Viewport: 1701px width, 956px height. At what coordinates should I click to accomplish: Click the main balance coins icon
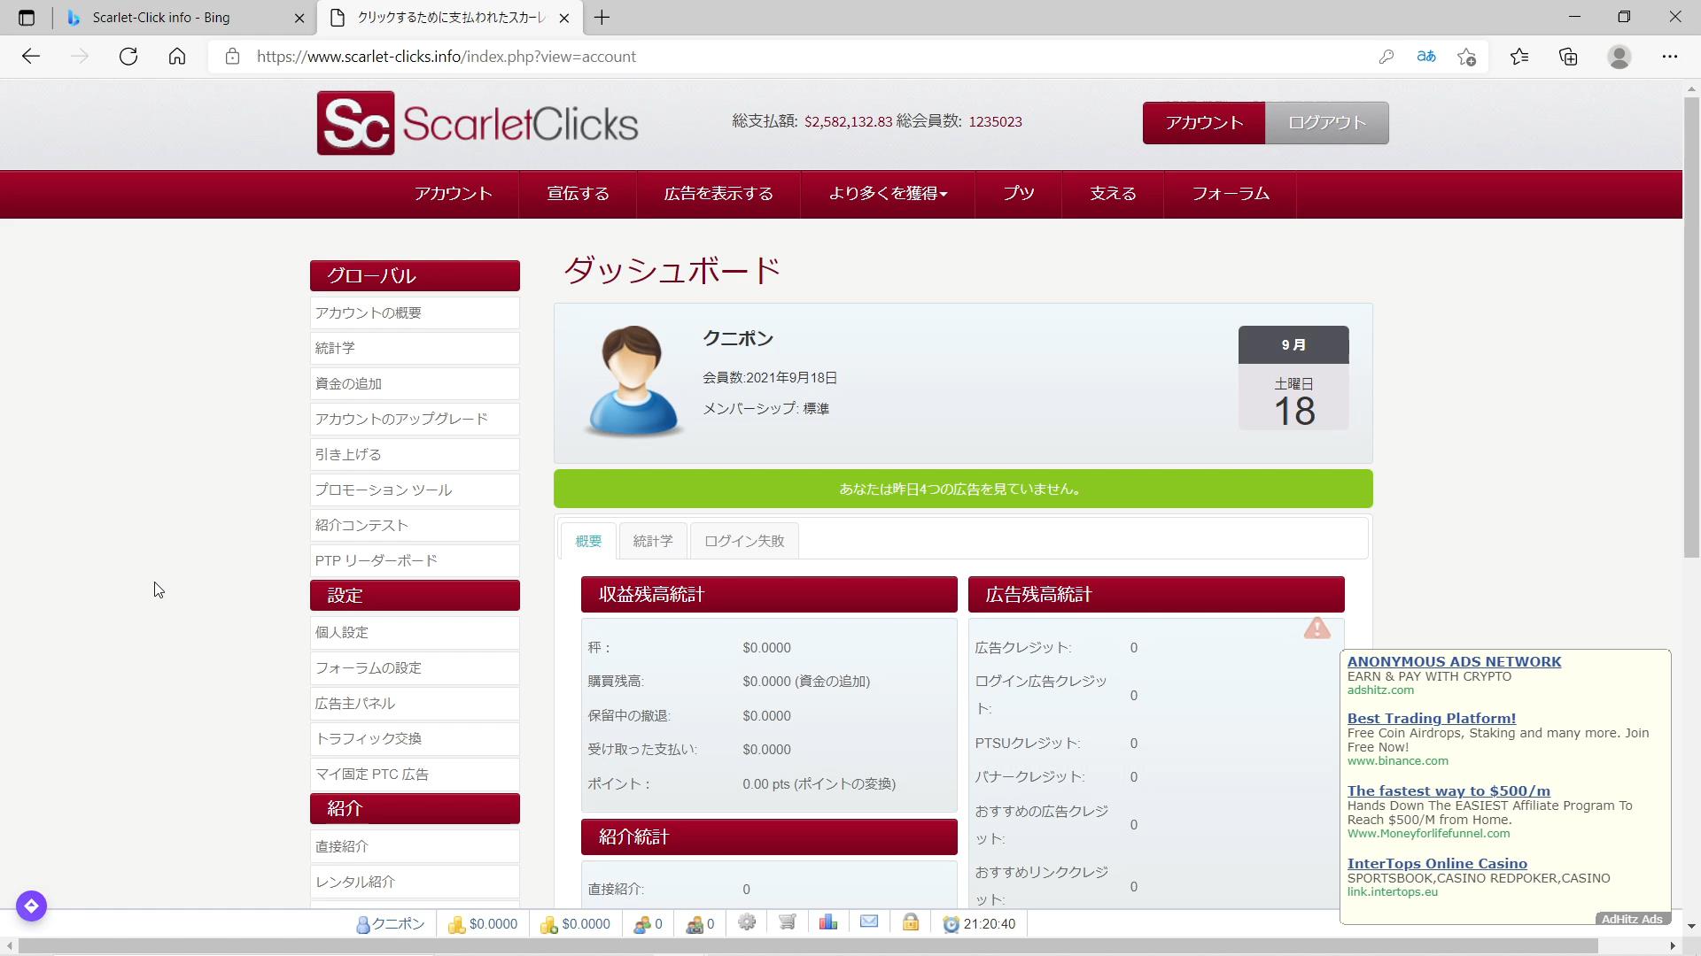tap(456, 924)
